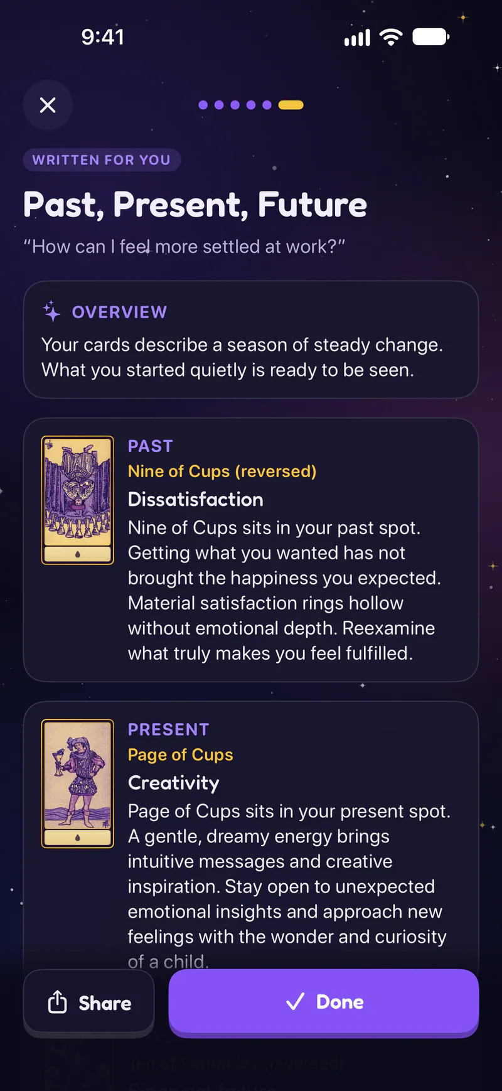
Task: Tap the cellular signal bars icon
Action: click(358, 38)
